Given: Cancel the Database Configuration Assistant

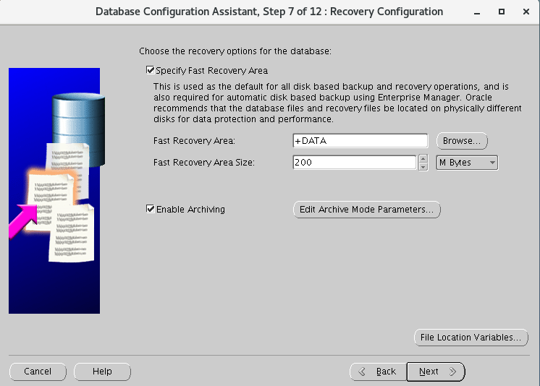Looking at the screenshot, I should [x=38, y=372].
